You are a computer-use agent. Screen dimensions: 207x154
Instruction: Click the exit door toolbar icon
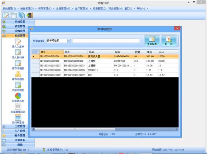click(30, 15)
